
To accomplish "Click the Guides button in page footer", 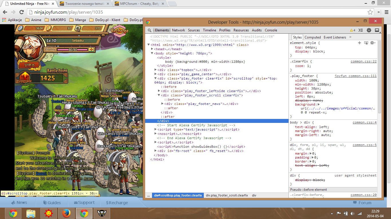I will tap(52, 203).
